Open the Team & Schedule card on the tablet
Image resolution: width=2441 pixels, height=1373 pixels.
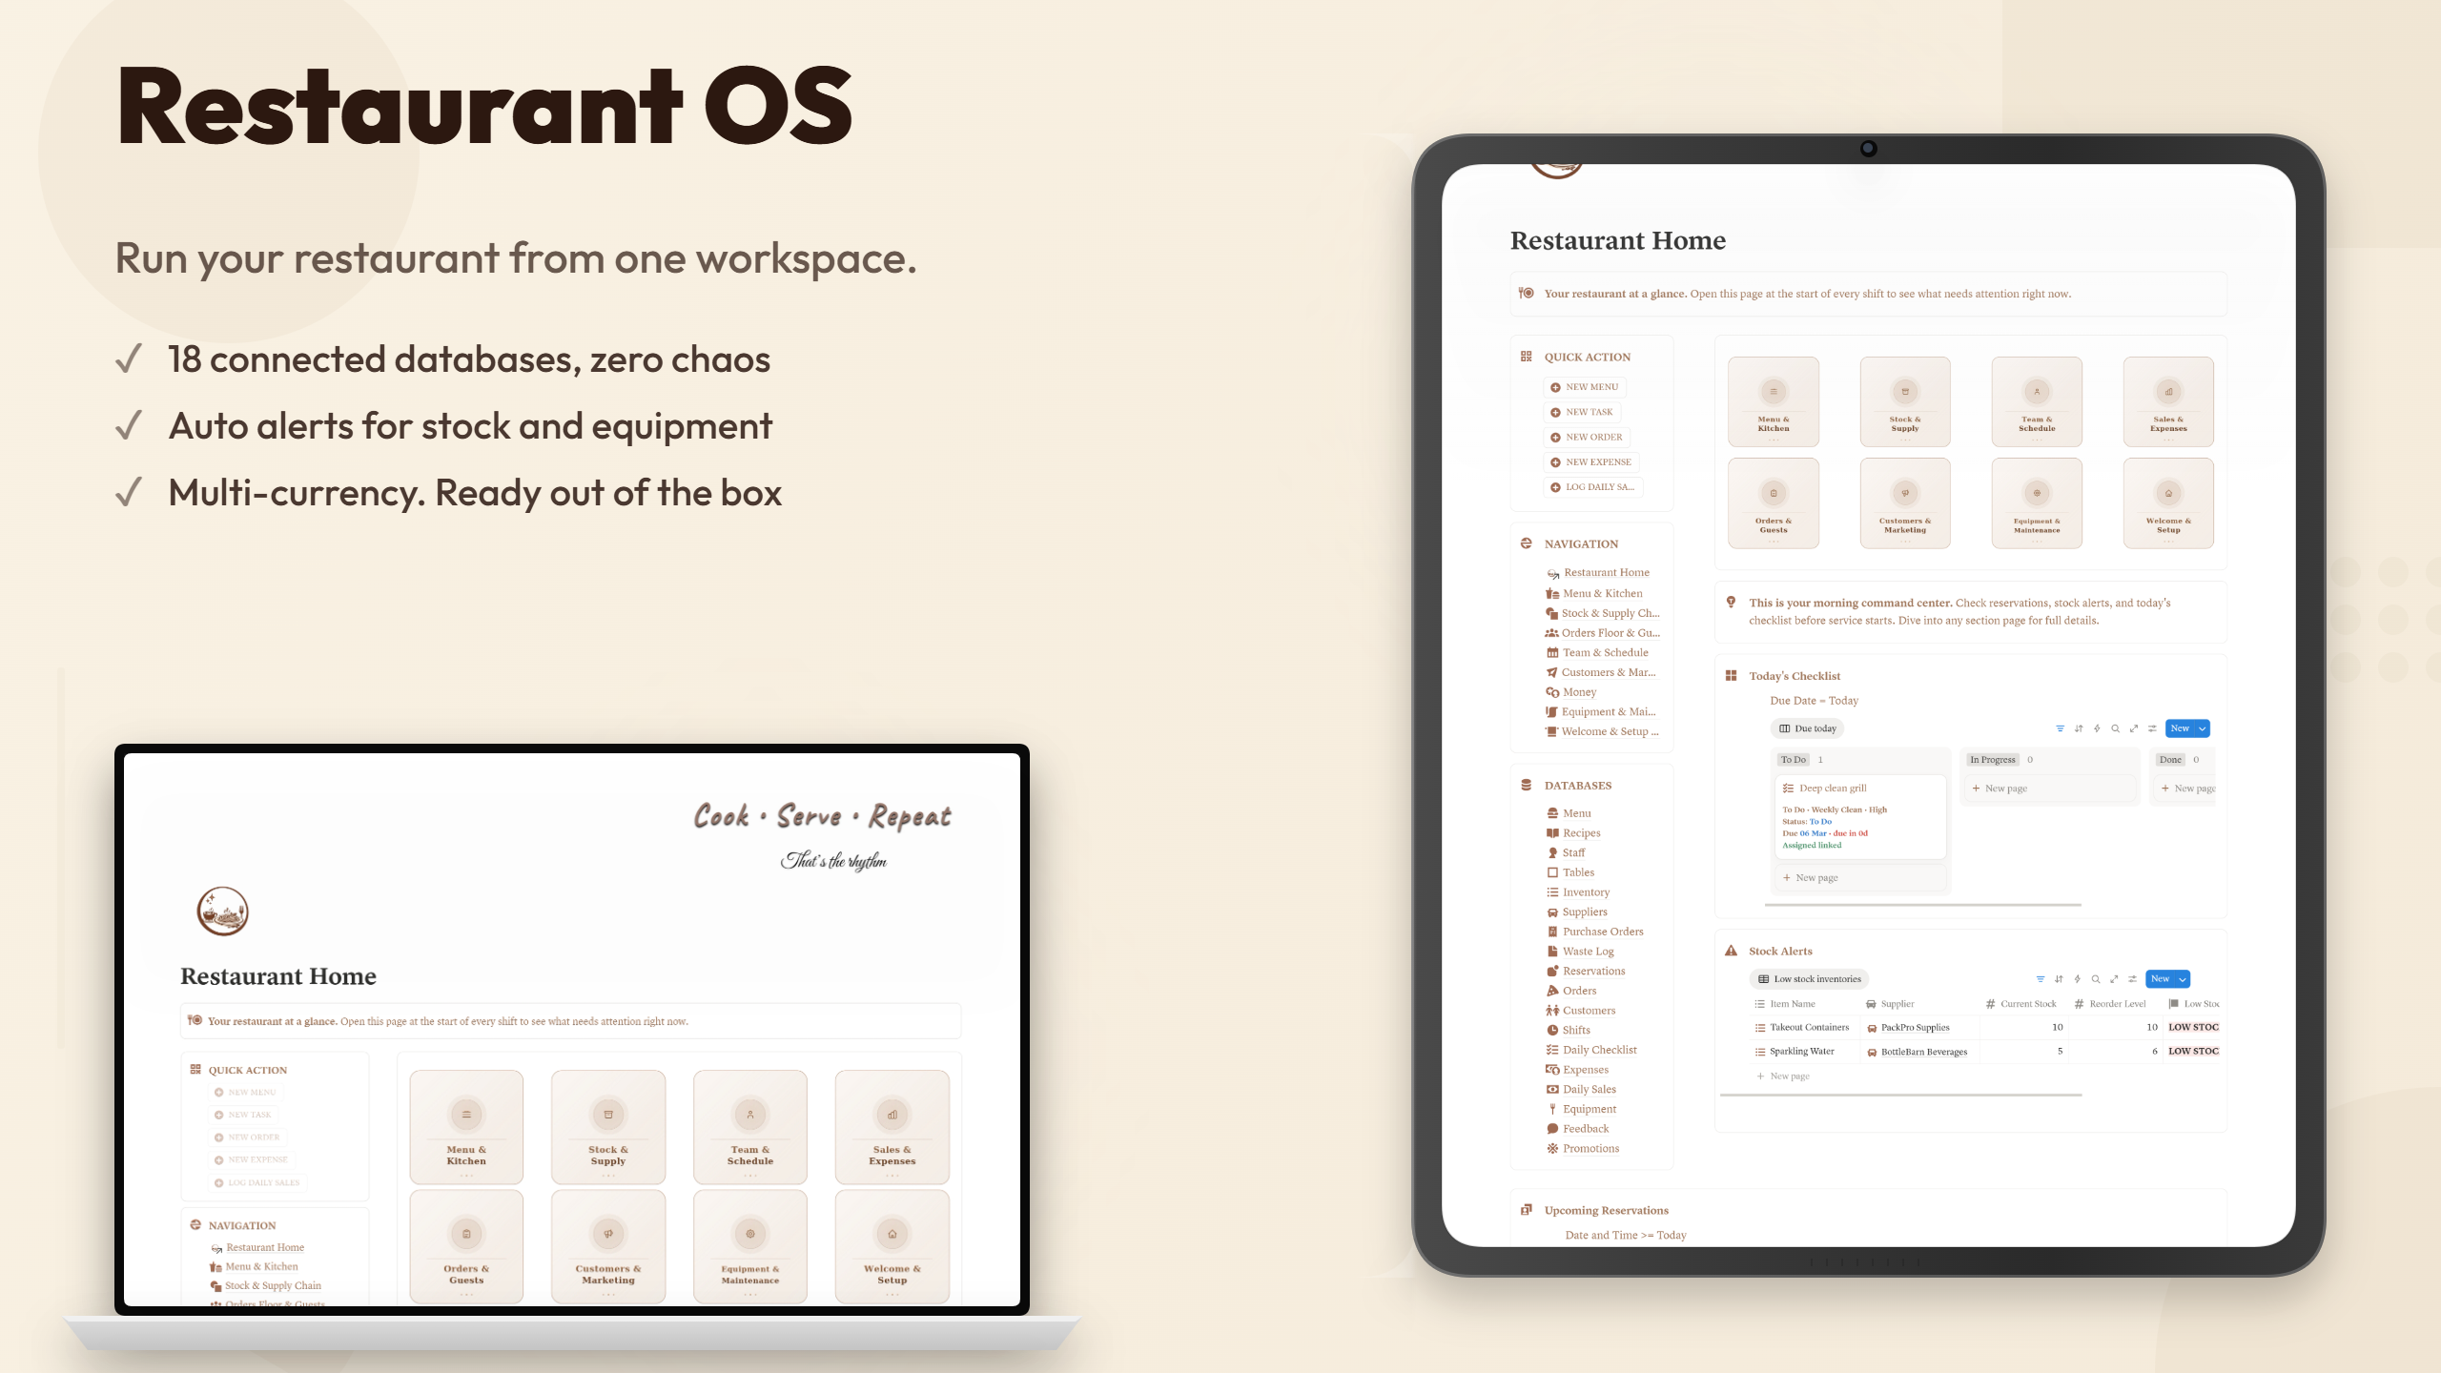[x=2037, y=401]
